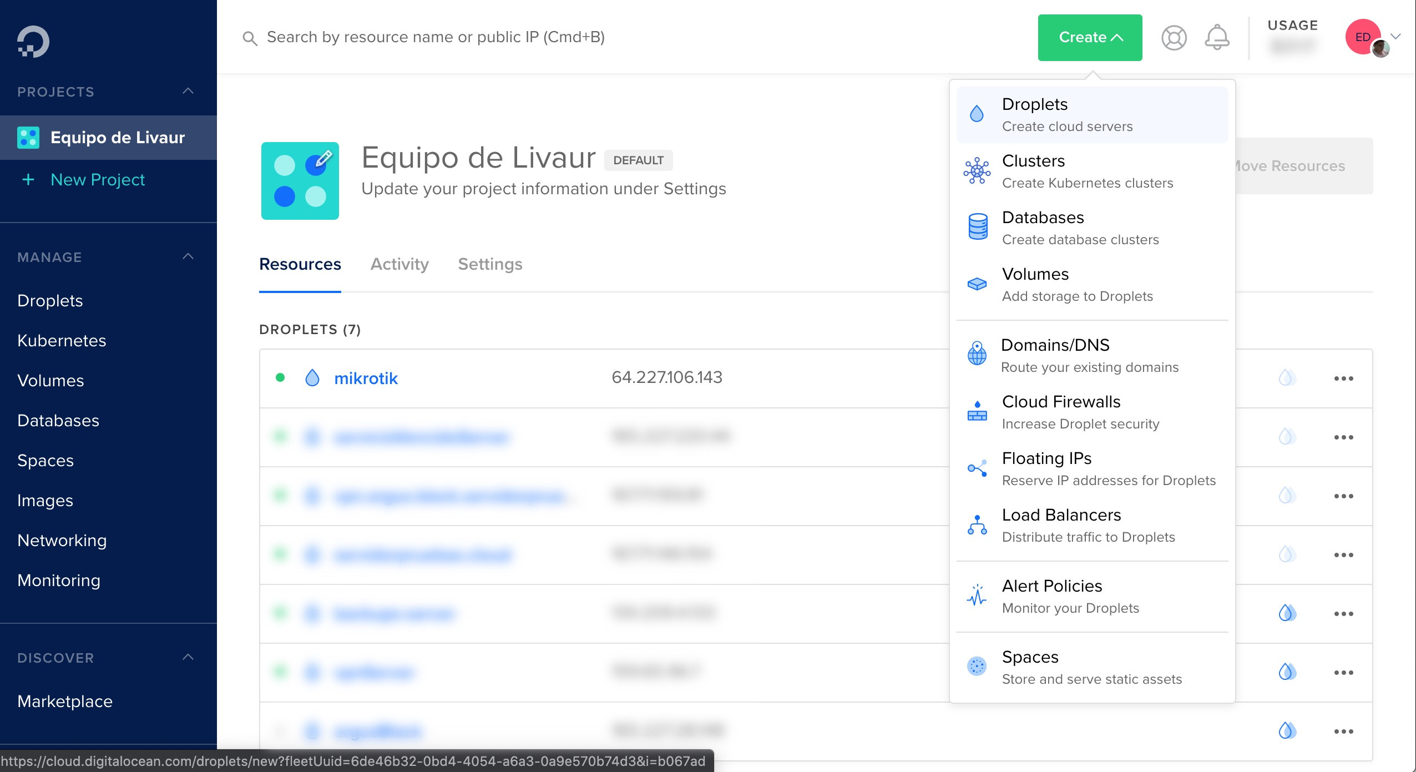Screen dimensions: 1416x772
Task: Open Databases in the sidebar
Action: click(x=58, y=421)
